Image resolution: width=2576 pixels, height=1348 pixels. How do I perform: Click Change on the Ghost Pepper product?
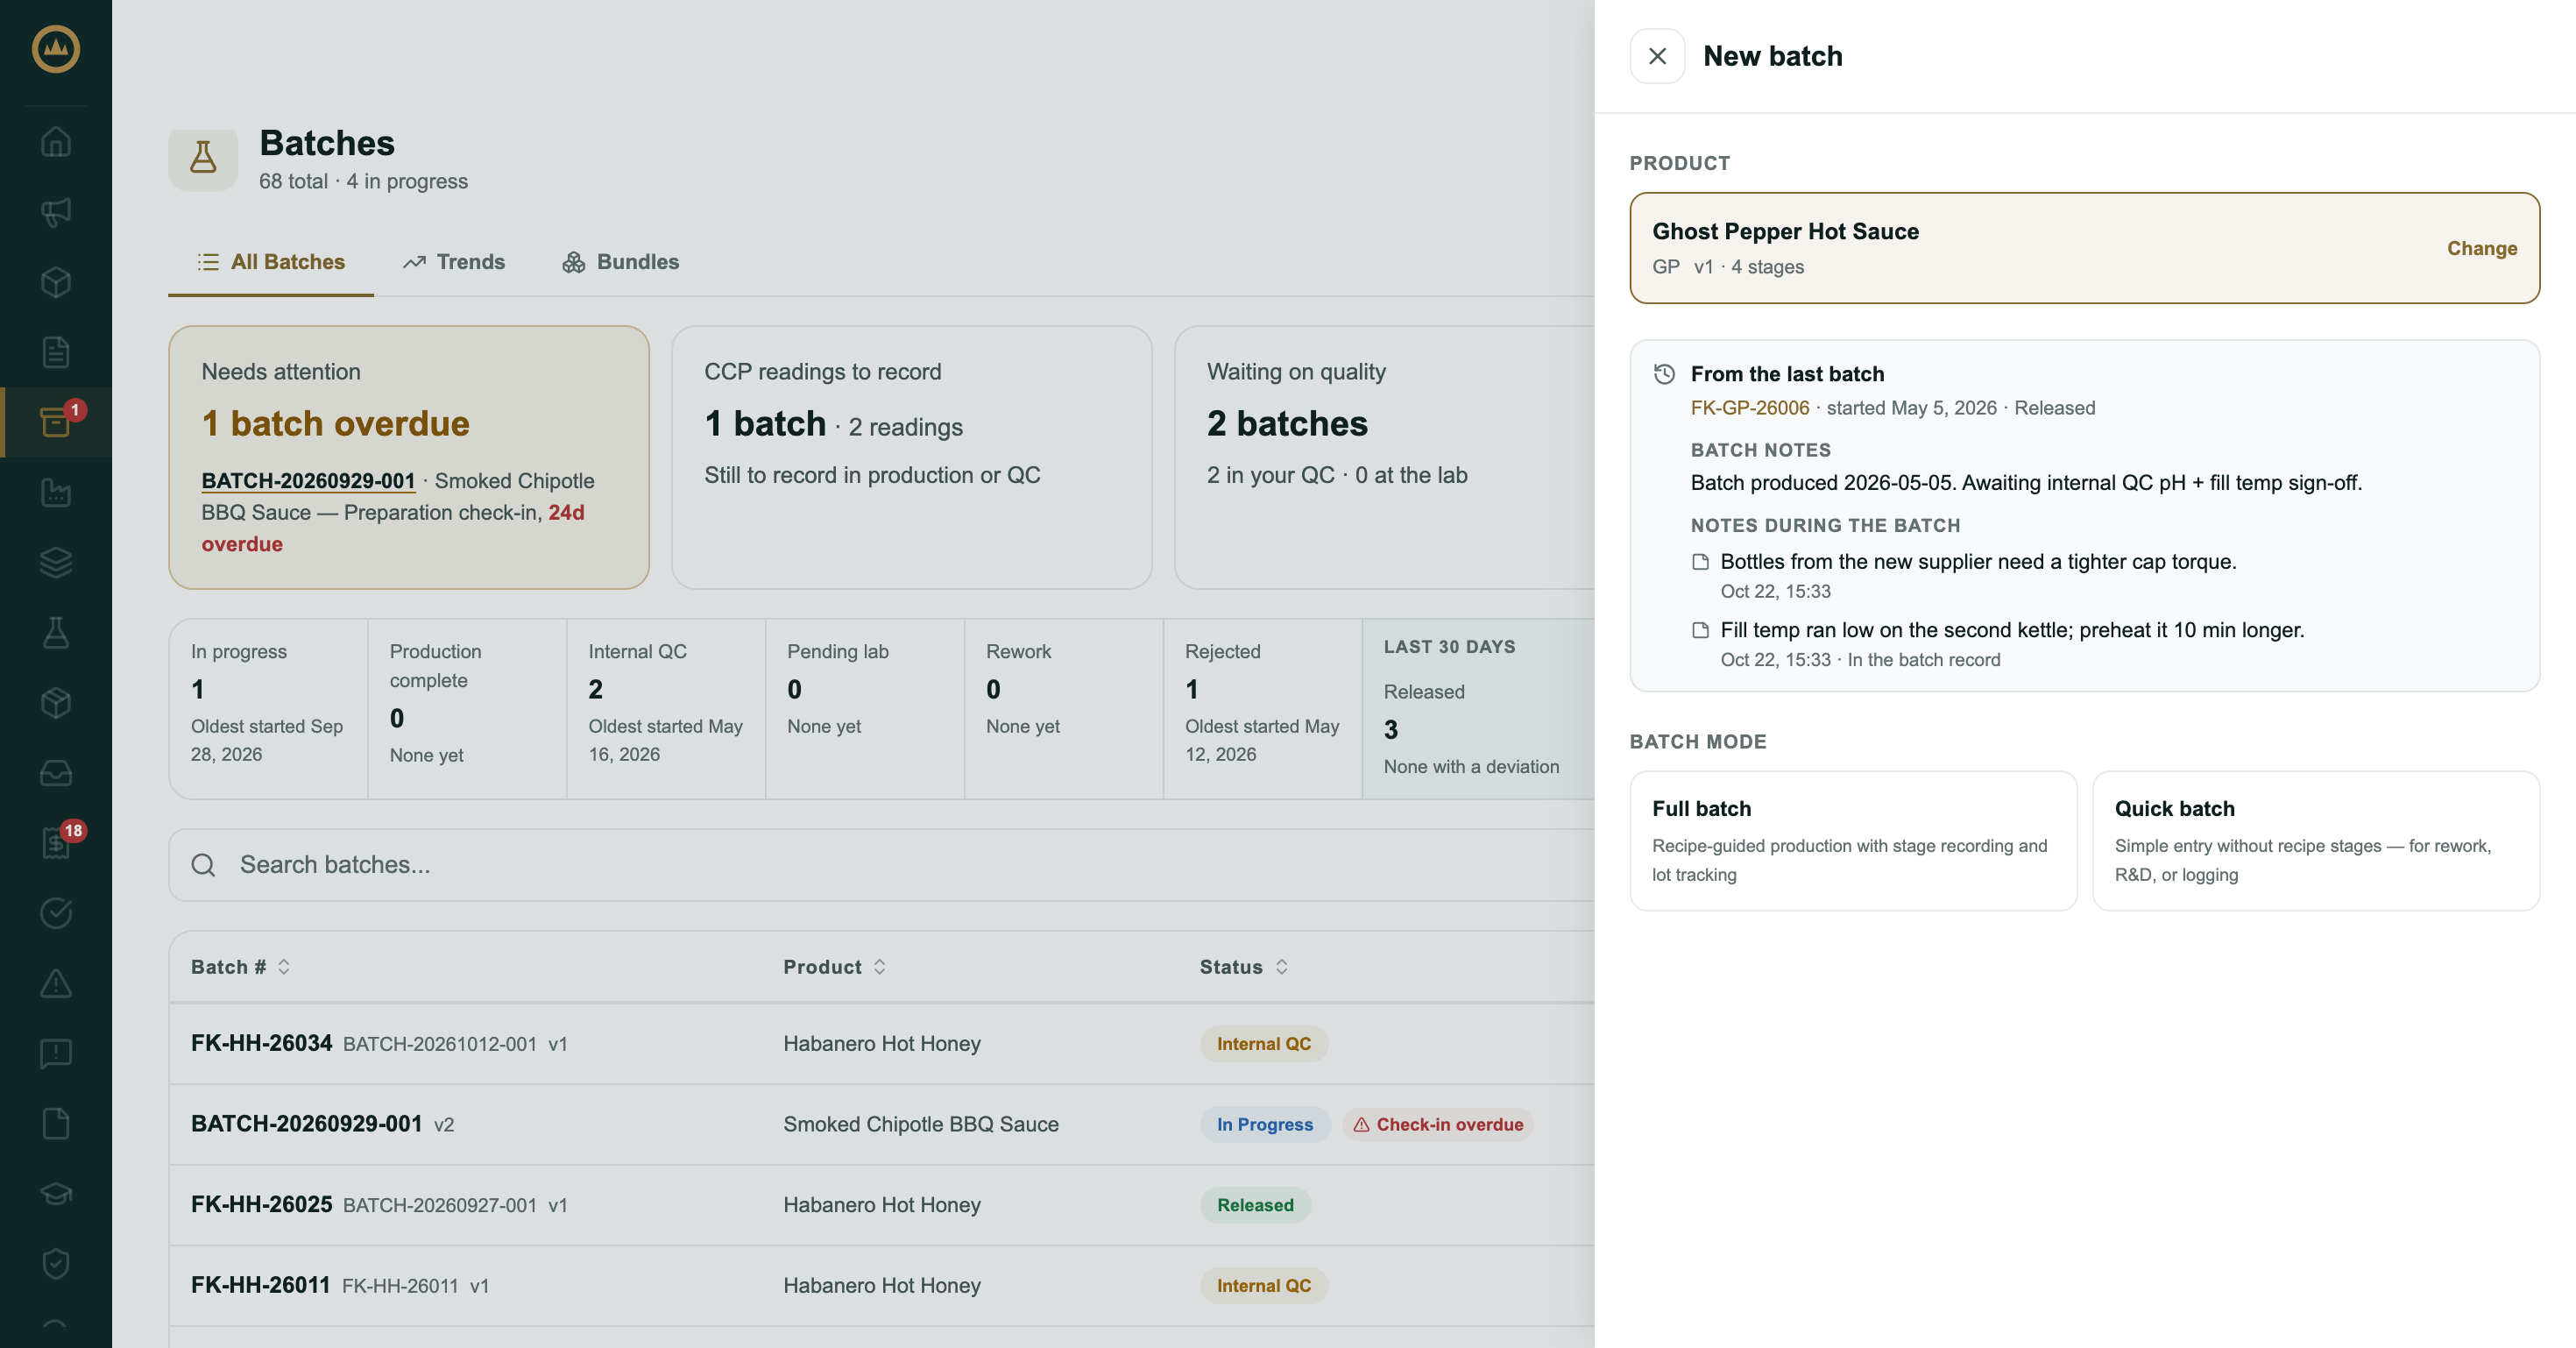point(2481,248)
